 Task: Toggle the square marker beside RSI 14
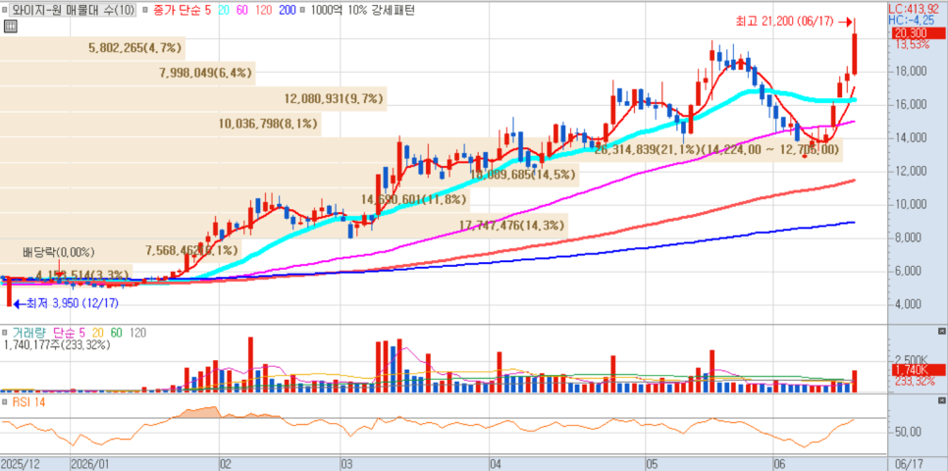6,402
